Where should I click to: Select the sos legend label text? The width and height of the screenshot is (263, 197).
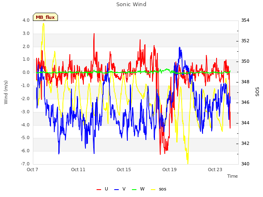coord(163,189)
